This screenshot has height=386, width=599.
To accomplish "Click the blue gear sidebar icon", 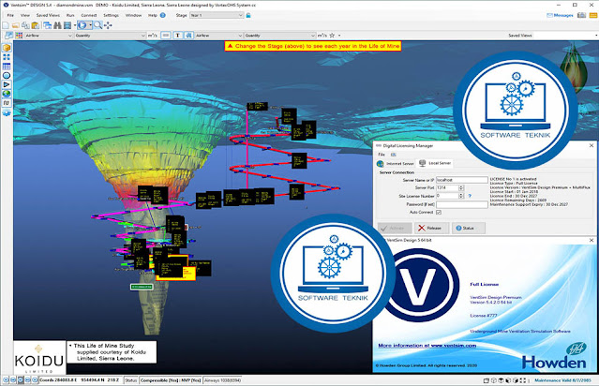I will pos(7,113).
